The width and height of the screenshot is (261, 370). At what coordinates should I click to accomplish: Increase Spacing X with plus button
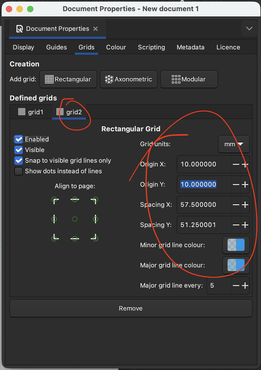(245, 205)
